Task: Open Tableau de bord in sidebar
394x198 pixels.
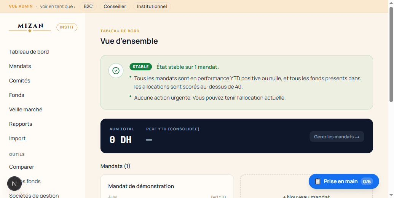Action: (x=29, y=52)
